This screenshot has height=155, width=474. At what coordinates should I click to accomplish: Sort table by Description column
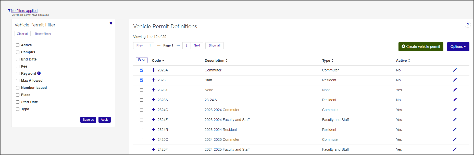tap(216, 60)
